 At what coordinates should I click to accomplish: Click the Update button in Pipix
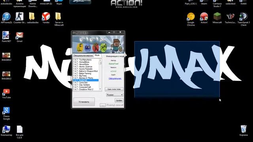pyautogui.click(x=119, y=101)
